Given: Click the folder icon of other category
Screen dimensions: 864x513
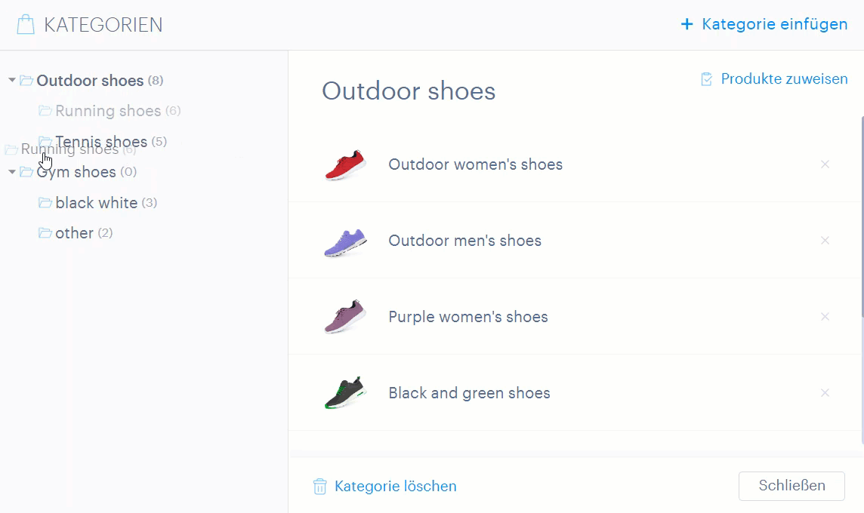Looking at the screenshot, I should [x=45, y=233].
